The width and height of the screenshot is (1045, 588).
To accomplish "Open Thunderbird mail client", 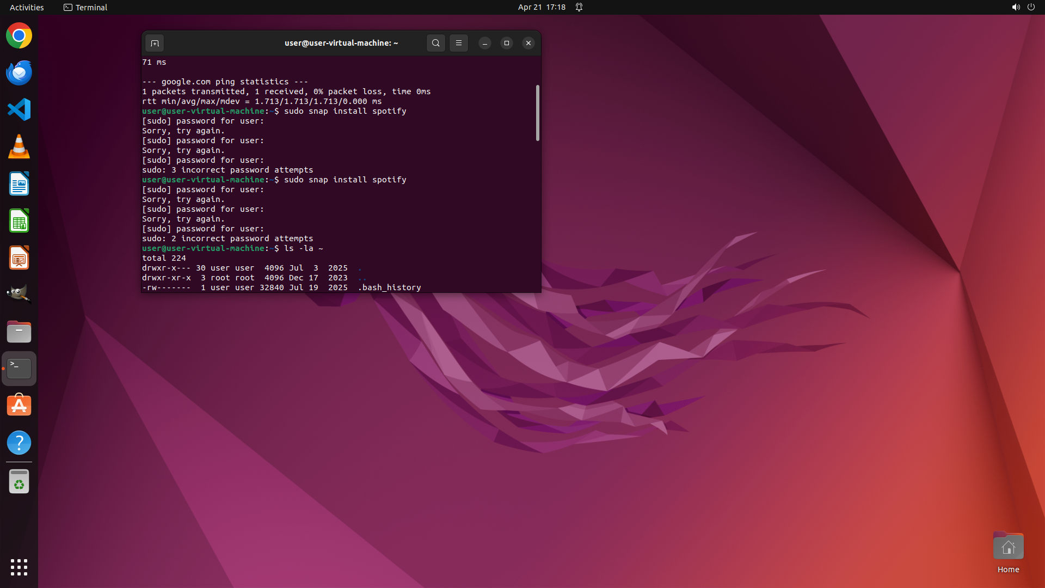I will (x=19, y=73).
